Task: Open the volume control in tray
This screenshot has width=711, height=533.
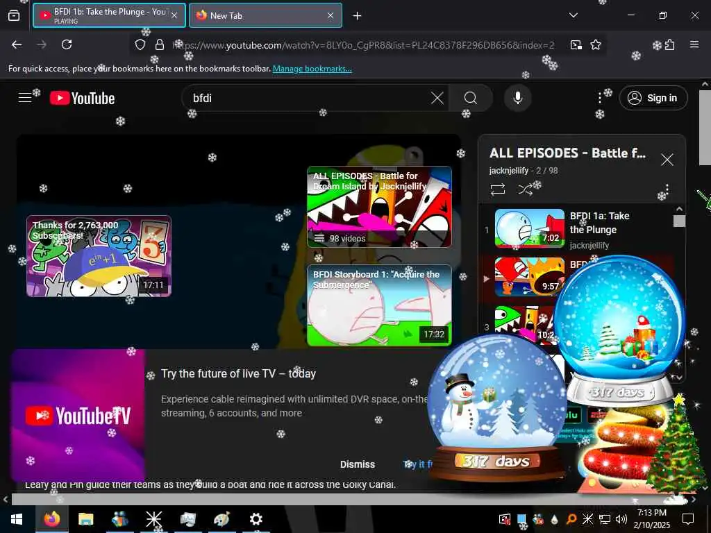Action: (x=621, y=519)
